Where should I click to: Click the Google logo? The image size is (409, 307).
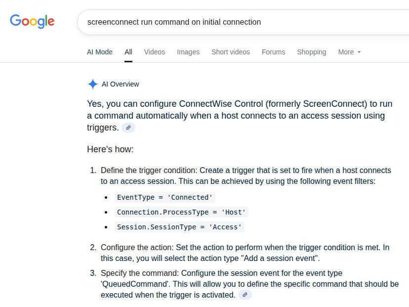32,21
